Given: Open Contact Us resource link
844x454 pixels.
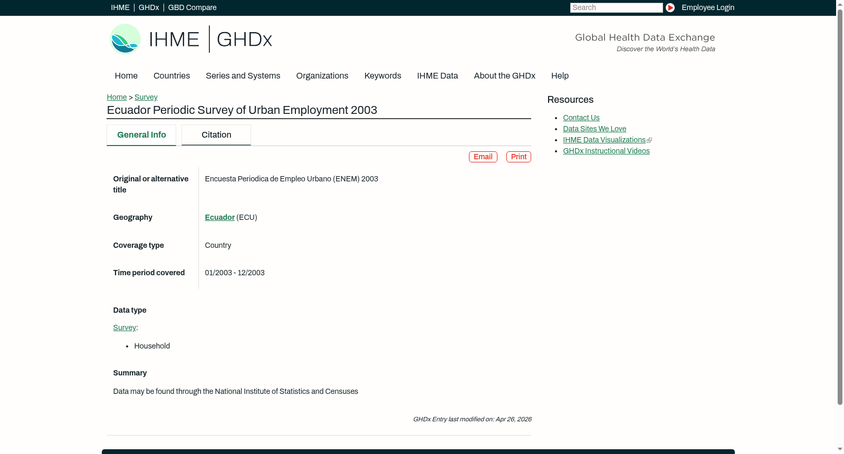Looking at the screenshot, I should pyautogui.click(x=581, y=118).
